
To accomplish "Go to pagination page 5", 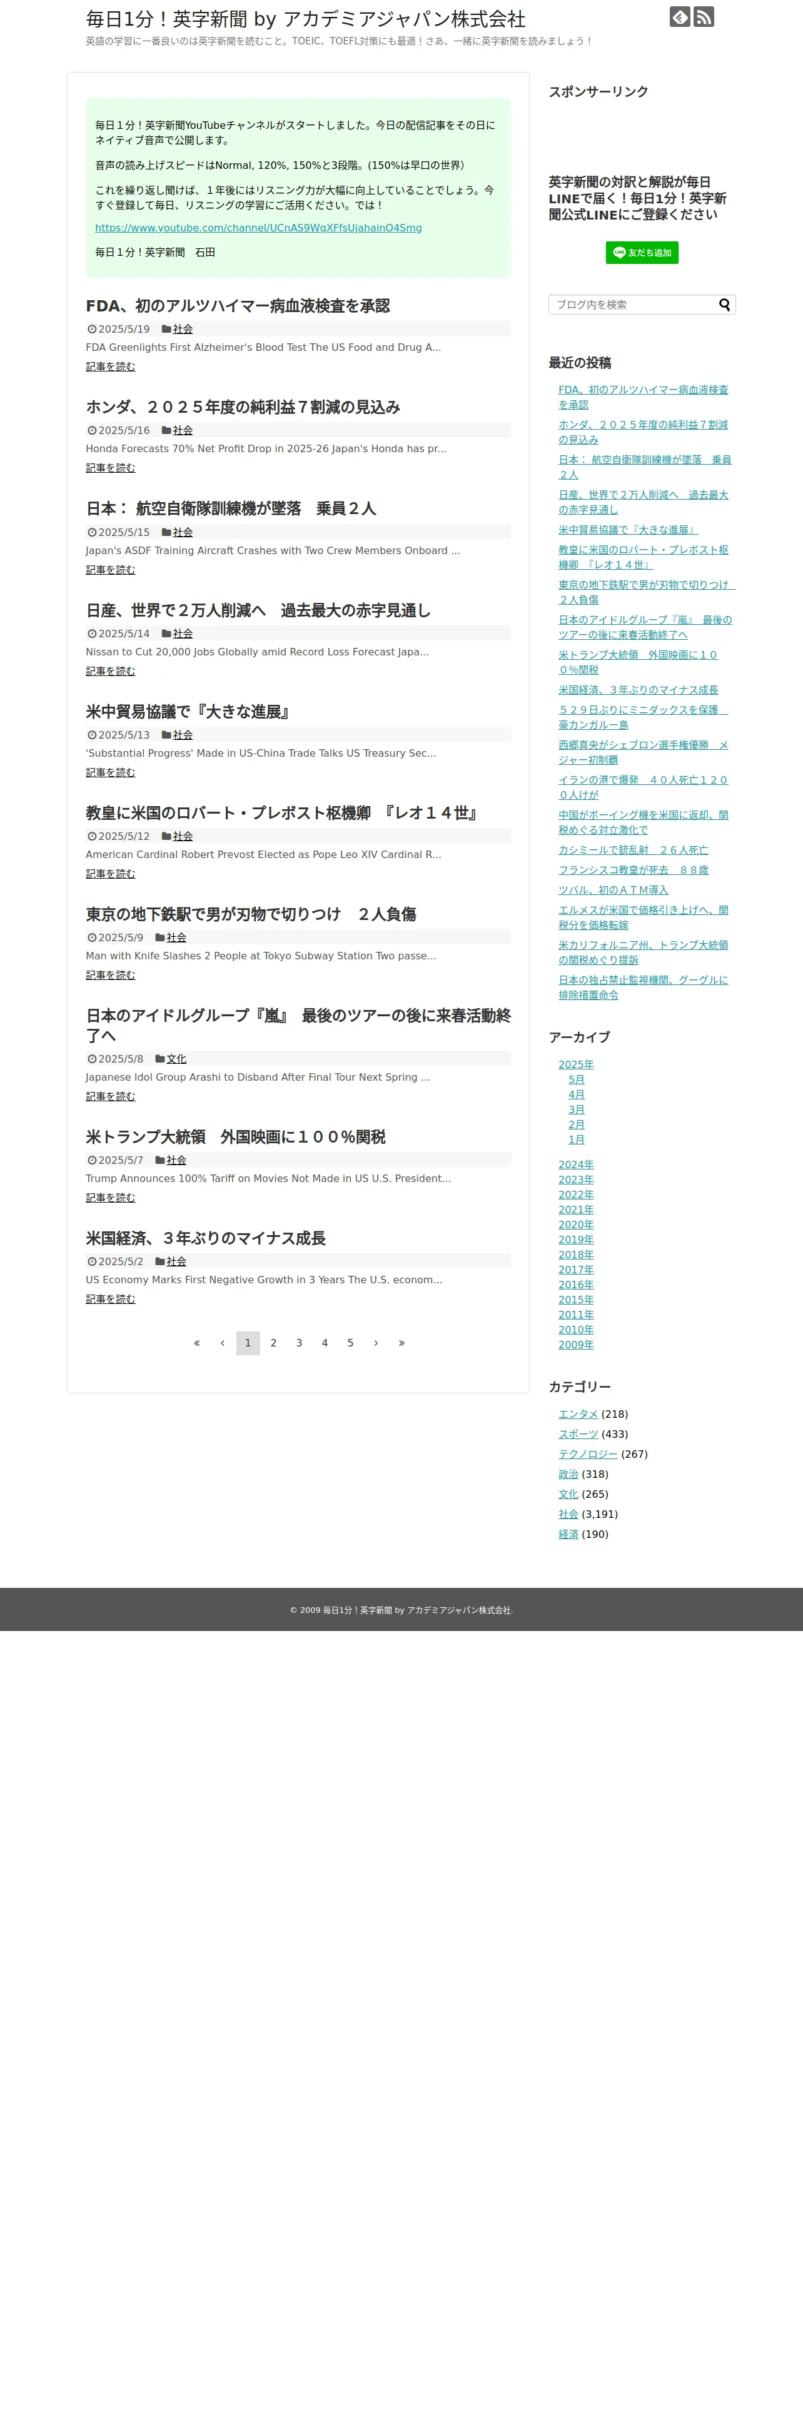I will (351, 1343).
